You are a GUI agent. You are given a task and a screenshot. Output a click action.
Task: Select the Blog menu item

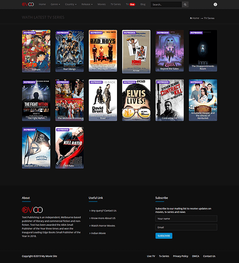coord(143,5)
